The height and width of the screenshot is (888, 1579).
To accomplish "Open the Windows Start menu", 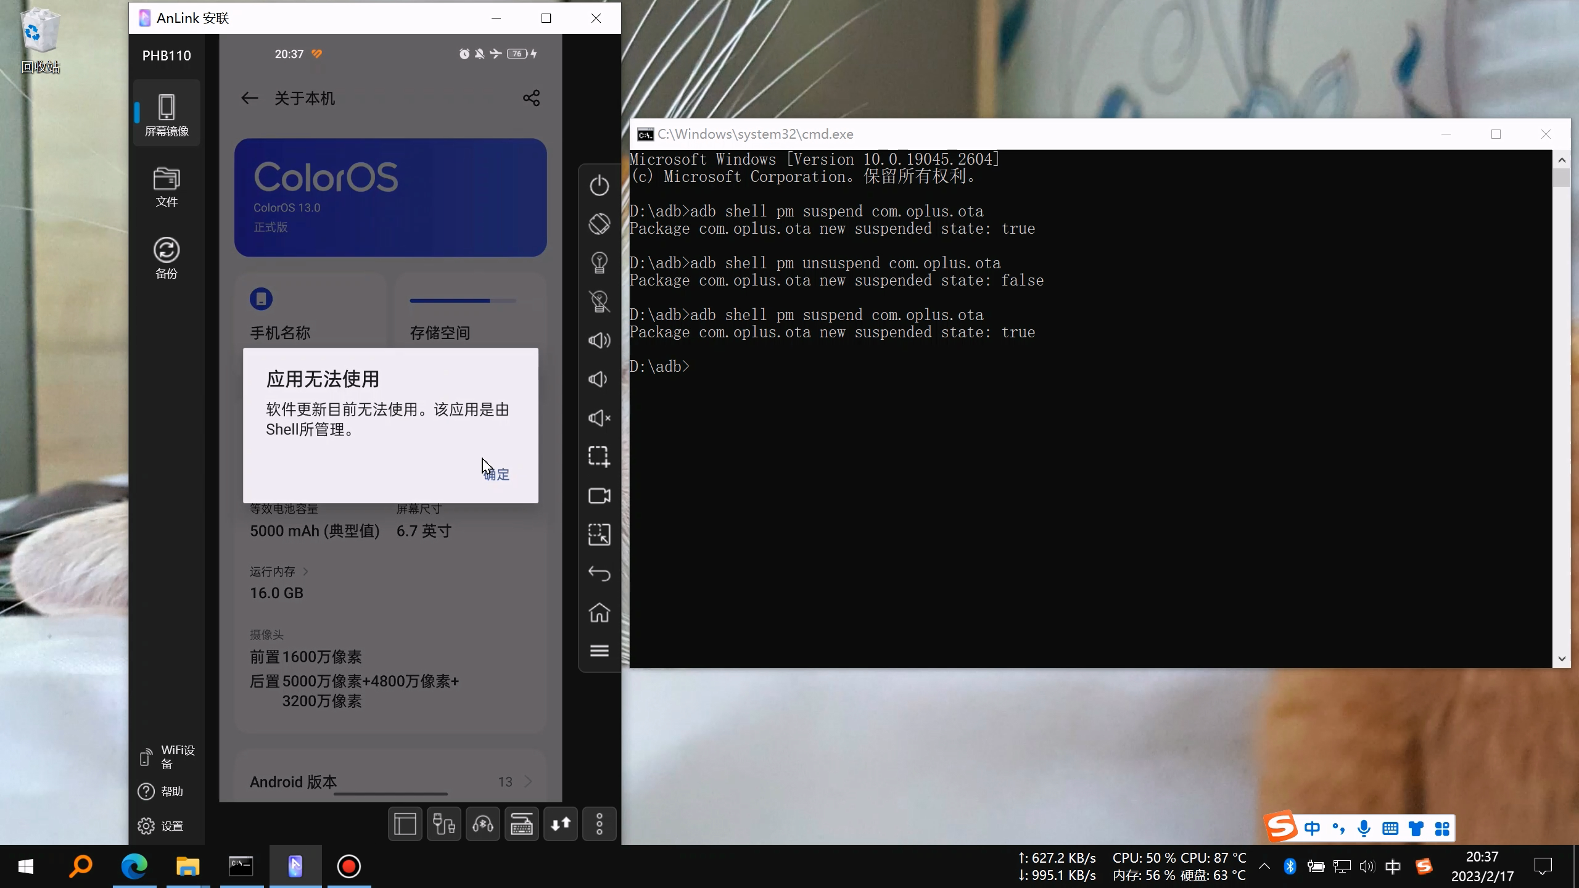I will [x=26, y=866].
